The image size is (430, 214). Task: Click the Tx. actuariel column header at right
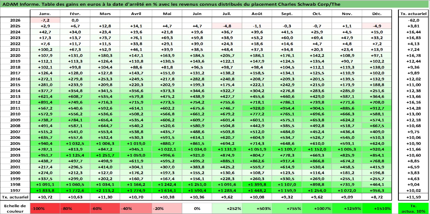[414, 14]
